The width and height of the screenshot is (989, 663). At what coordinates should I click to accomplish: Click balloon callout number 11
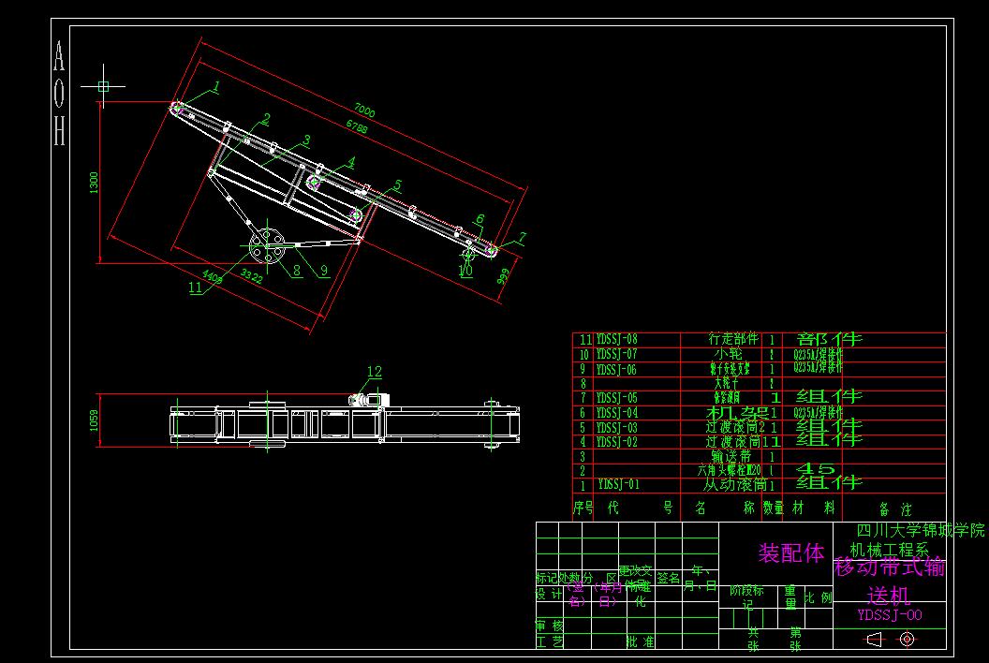pyautogui.click(x=194, y=288)
